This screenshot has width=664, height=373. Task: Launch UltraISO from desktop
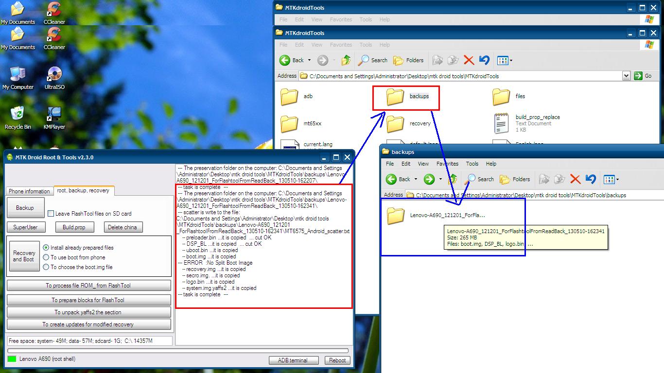tap(54, 78)
